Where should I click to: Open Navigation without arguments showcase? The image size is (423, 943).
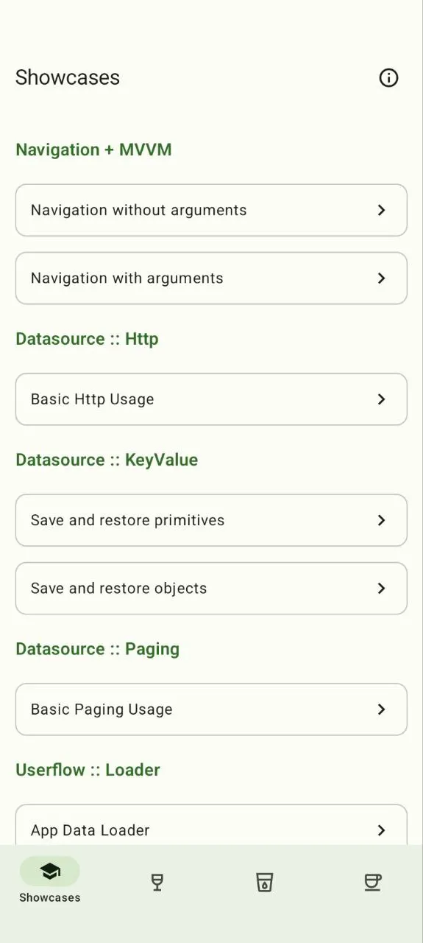[x=211, y=210]
